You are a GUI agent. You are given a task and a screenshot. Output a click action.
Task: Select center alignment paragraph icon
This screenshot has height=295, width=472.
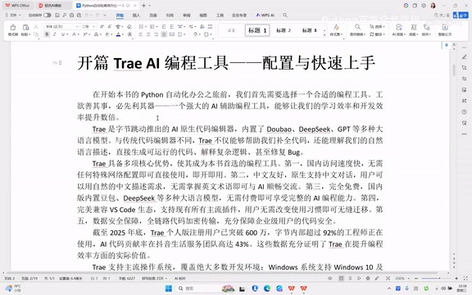[x=148, y=34]
